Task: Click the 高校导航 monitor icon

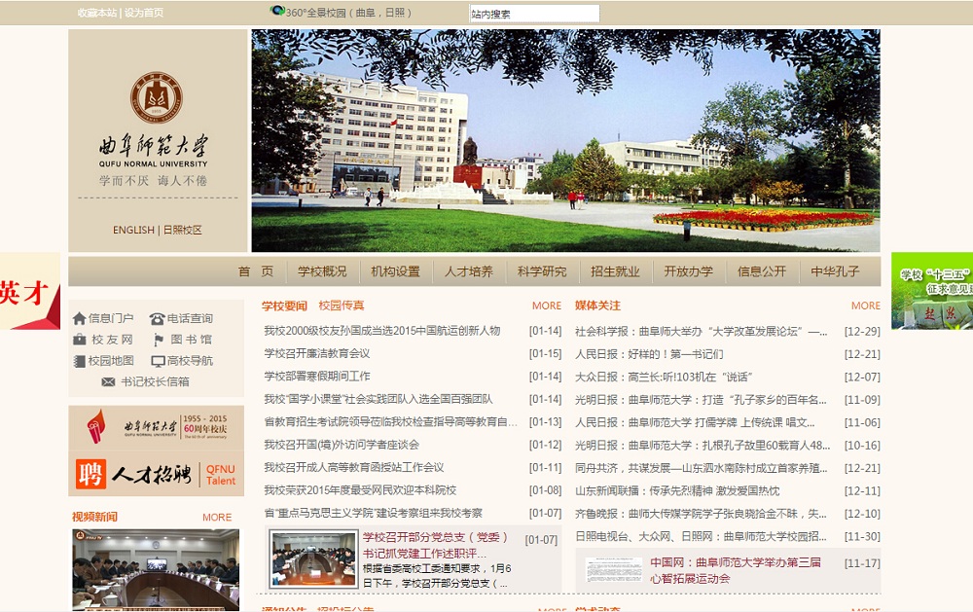Action: click(x=159, y=361)
